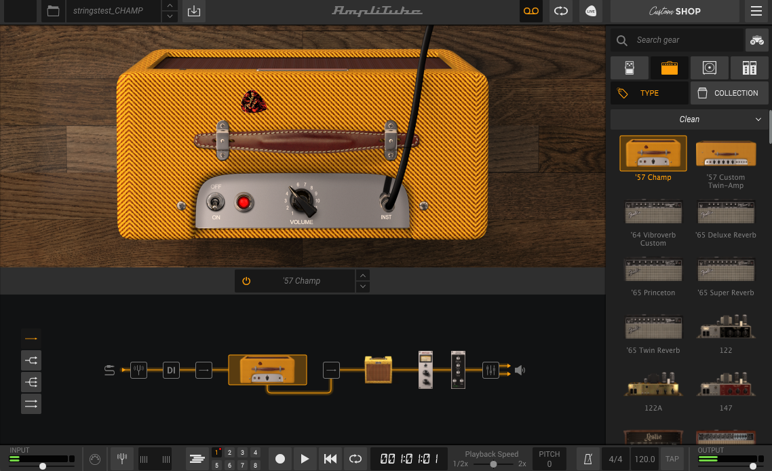Select parallel routing icon
The width and height of the screenshot is (772, 471).
click(31, 404)
